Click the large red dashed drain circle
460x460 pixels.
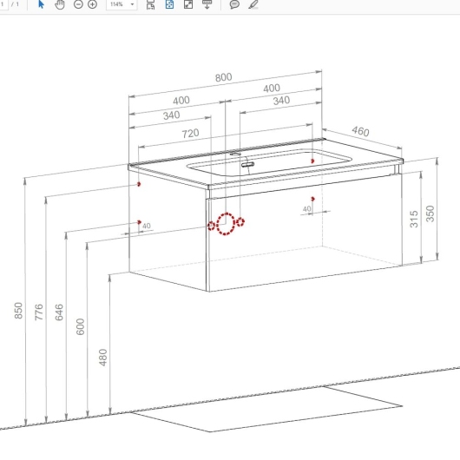(x=226, y=224)
